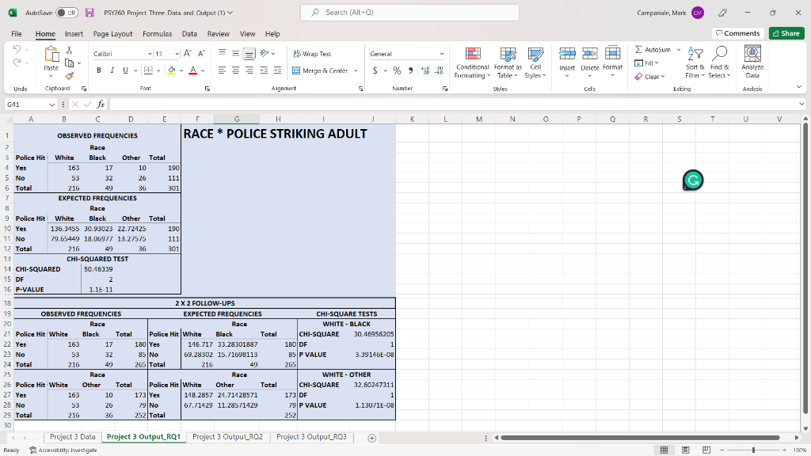Viewport: 811px width, 456px height.
Task: Expand the Merge & Center options arrow
Action: tap(356, 70)
